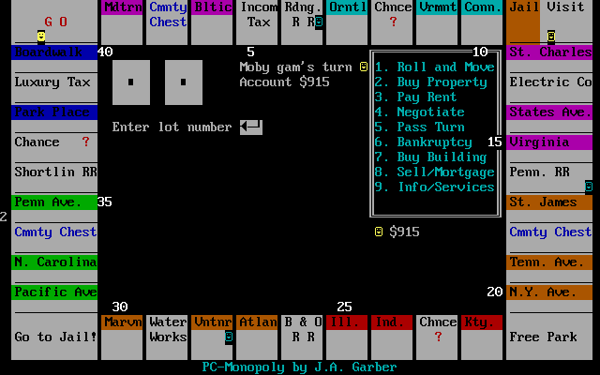Click the Ill. property square
Viewport: 600px width, 375px height.
(347, 337)
